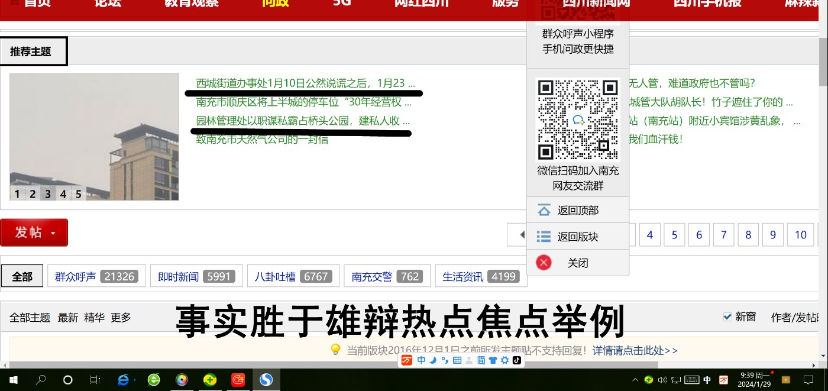The image size is (828, 391).
Task: Click the 返回版块 list icon
Action: point(544,237)
